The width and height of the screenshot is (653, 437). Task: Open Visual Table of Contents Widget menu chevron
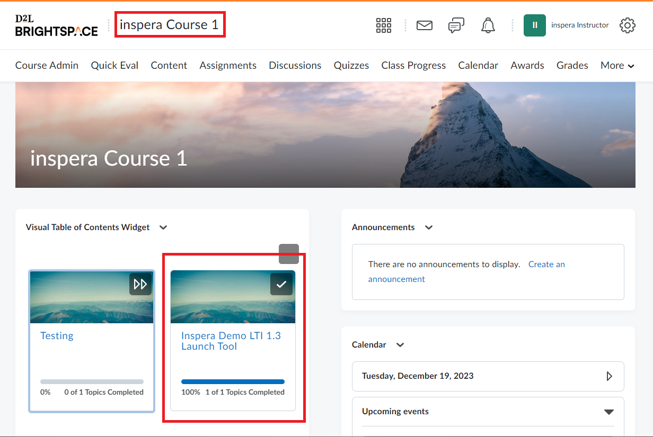point(163,227)
